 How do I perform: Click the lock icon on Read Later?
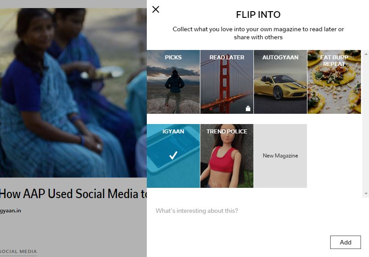point(248,108)
